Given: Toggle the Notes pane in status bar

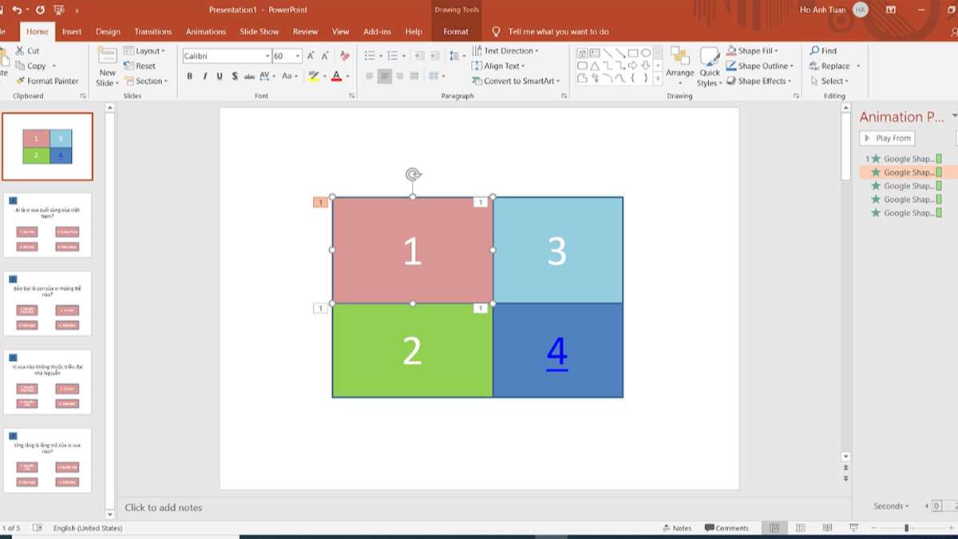Looking at the screenshot, I should [x=678, y=528].
